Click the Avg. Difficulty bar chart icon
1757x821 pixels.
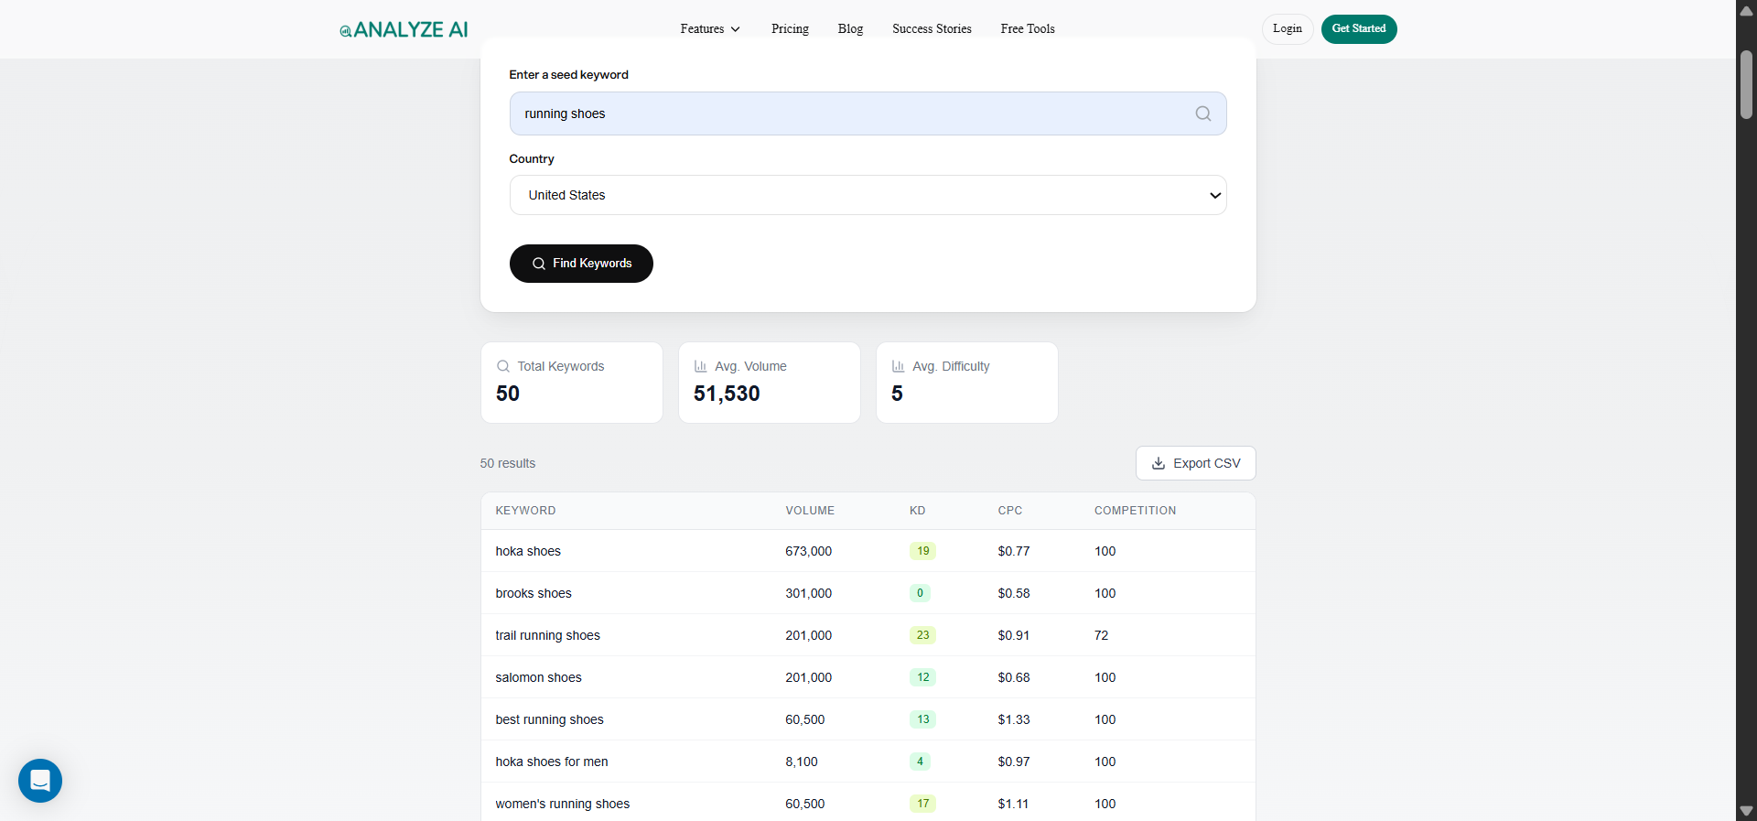[899, 366]
